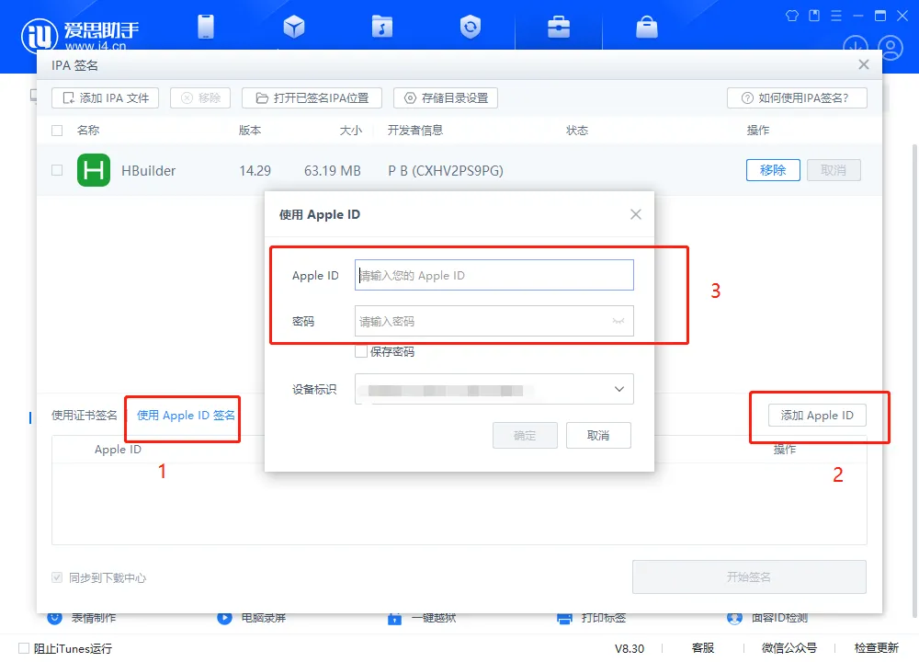Click the HBuilder file name
Screen dimensions: 919x662
(148, 171)
